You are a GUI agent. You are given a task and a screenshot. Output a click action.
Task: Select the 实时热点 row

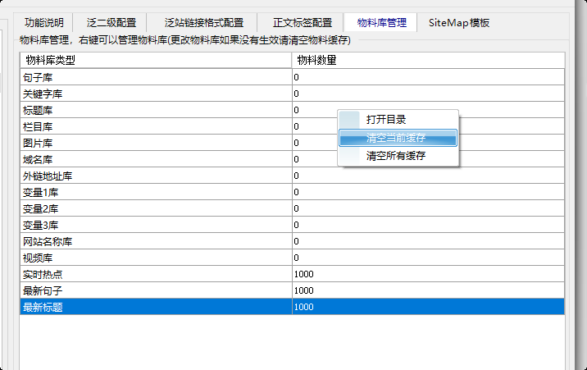(x=292, y=274)
